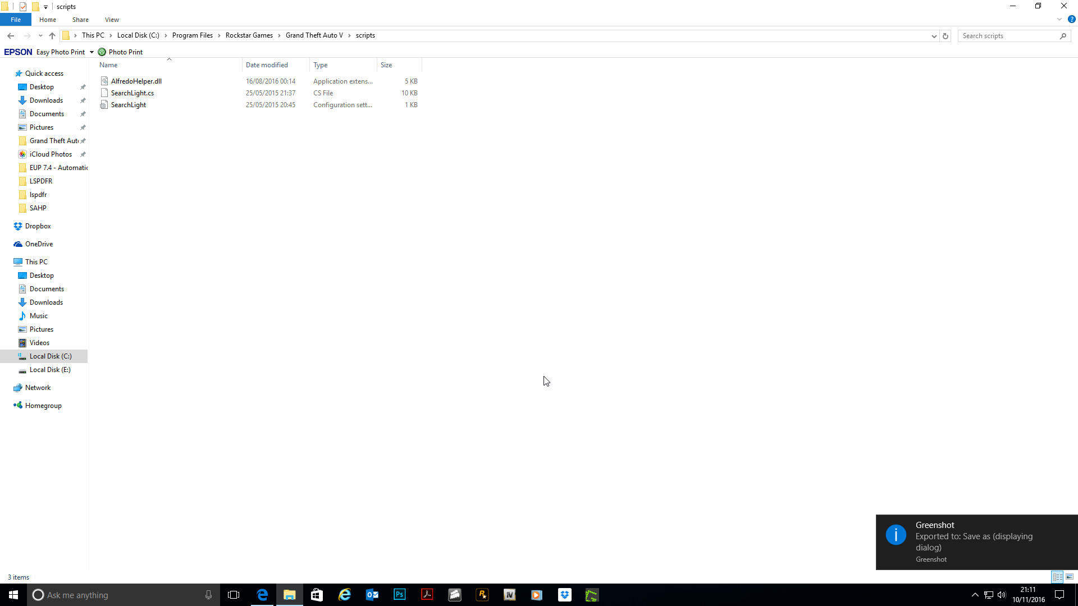Expand the ribbon using the chevron
The image size is (1078, 606).
point(1059,20)
